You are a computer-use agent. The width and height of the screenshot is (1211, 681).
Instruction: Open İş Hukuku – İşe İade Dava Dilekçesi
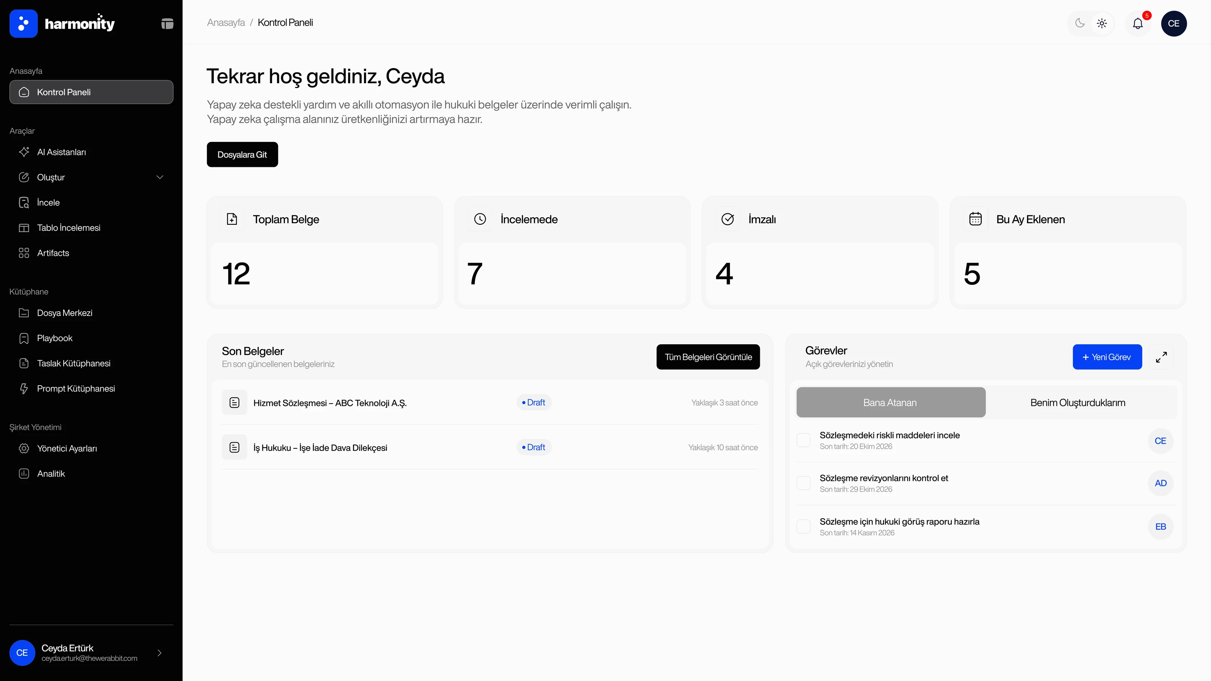490,448
